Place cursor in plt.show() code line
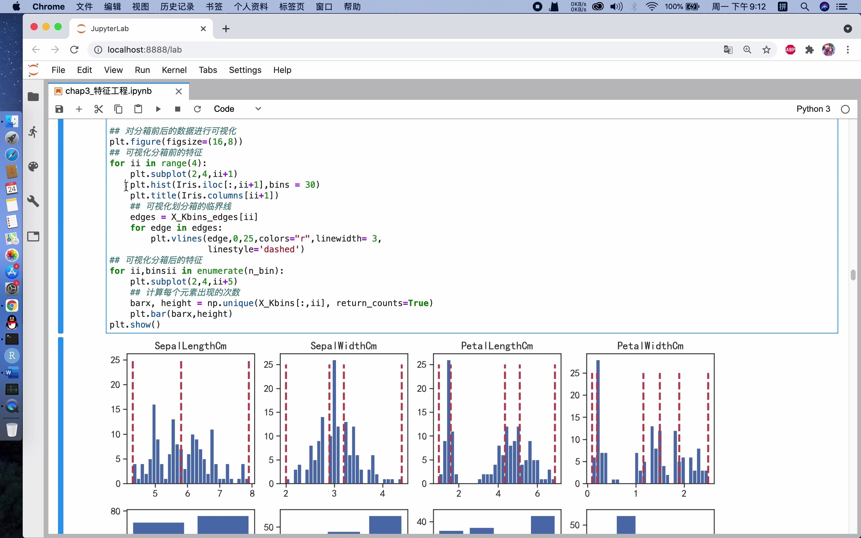The width and height of the screenshot is (861, 538). coord(135,325)
